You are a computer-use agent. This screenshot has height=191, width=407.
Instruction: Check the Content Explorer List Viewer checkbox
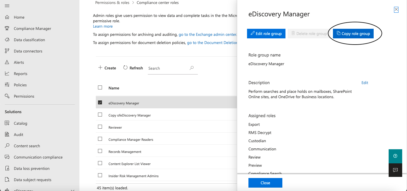pyautogui.click(x=100, y=163)
